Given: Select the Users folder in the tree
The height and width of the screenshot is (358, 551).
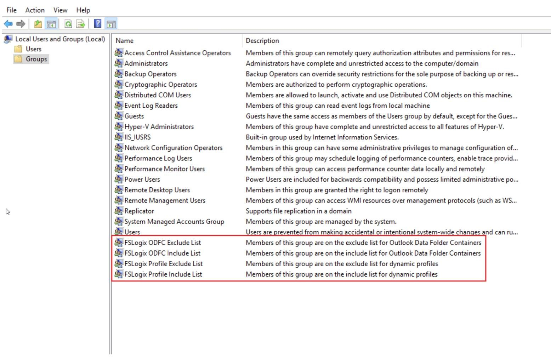Looking at the screenshot, I should pos(34,49).
